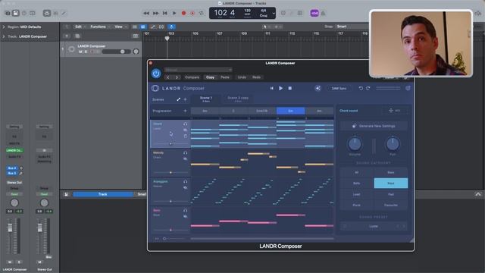Click the Paste button in plugin header
The image size is (485, 273).
tap(225, 77)
